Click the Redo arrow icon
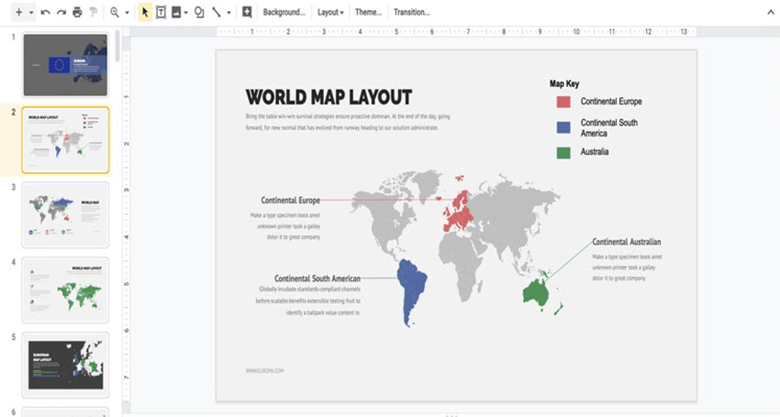This screenshot has height=417, width=780. pos(61,12)
